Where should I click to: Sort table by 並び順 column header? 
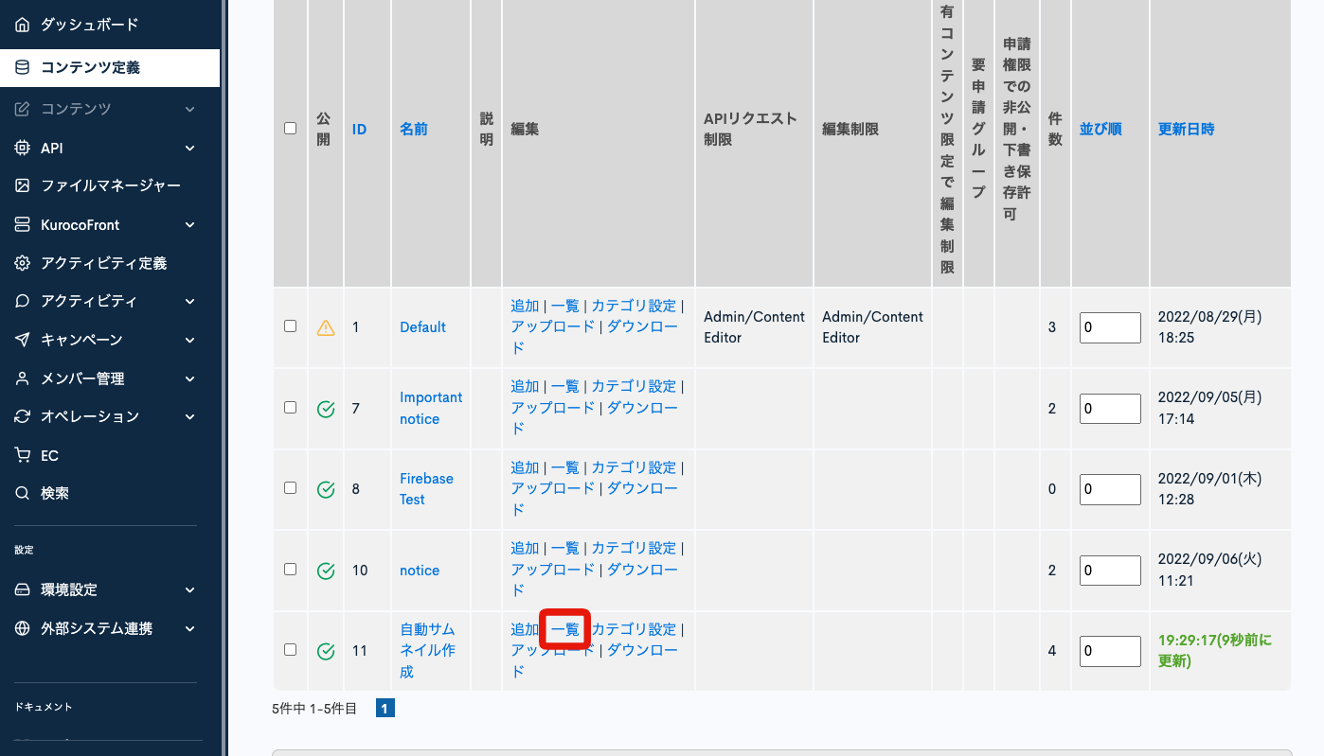[x=1100, y=129]
